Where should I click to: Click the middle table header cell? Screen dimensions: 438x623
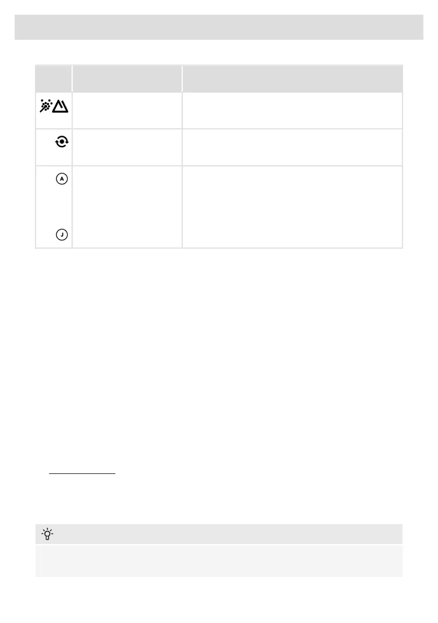(x=127, y=78)
